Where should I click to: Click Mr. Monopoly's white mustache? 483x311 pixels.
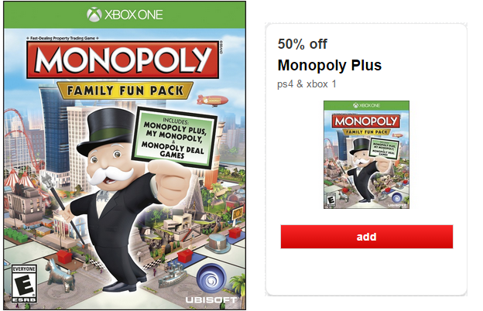pos(110,175)
